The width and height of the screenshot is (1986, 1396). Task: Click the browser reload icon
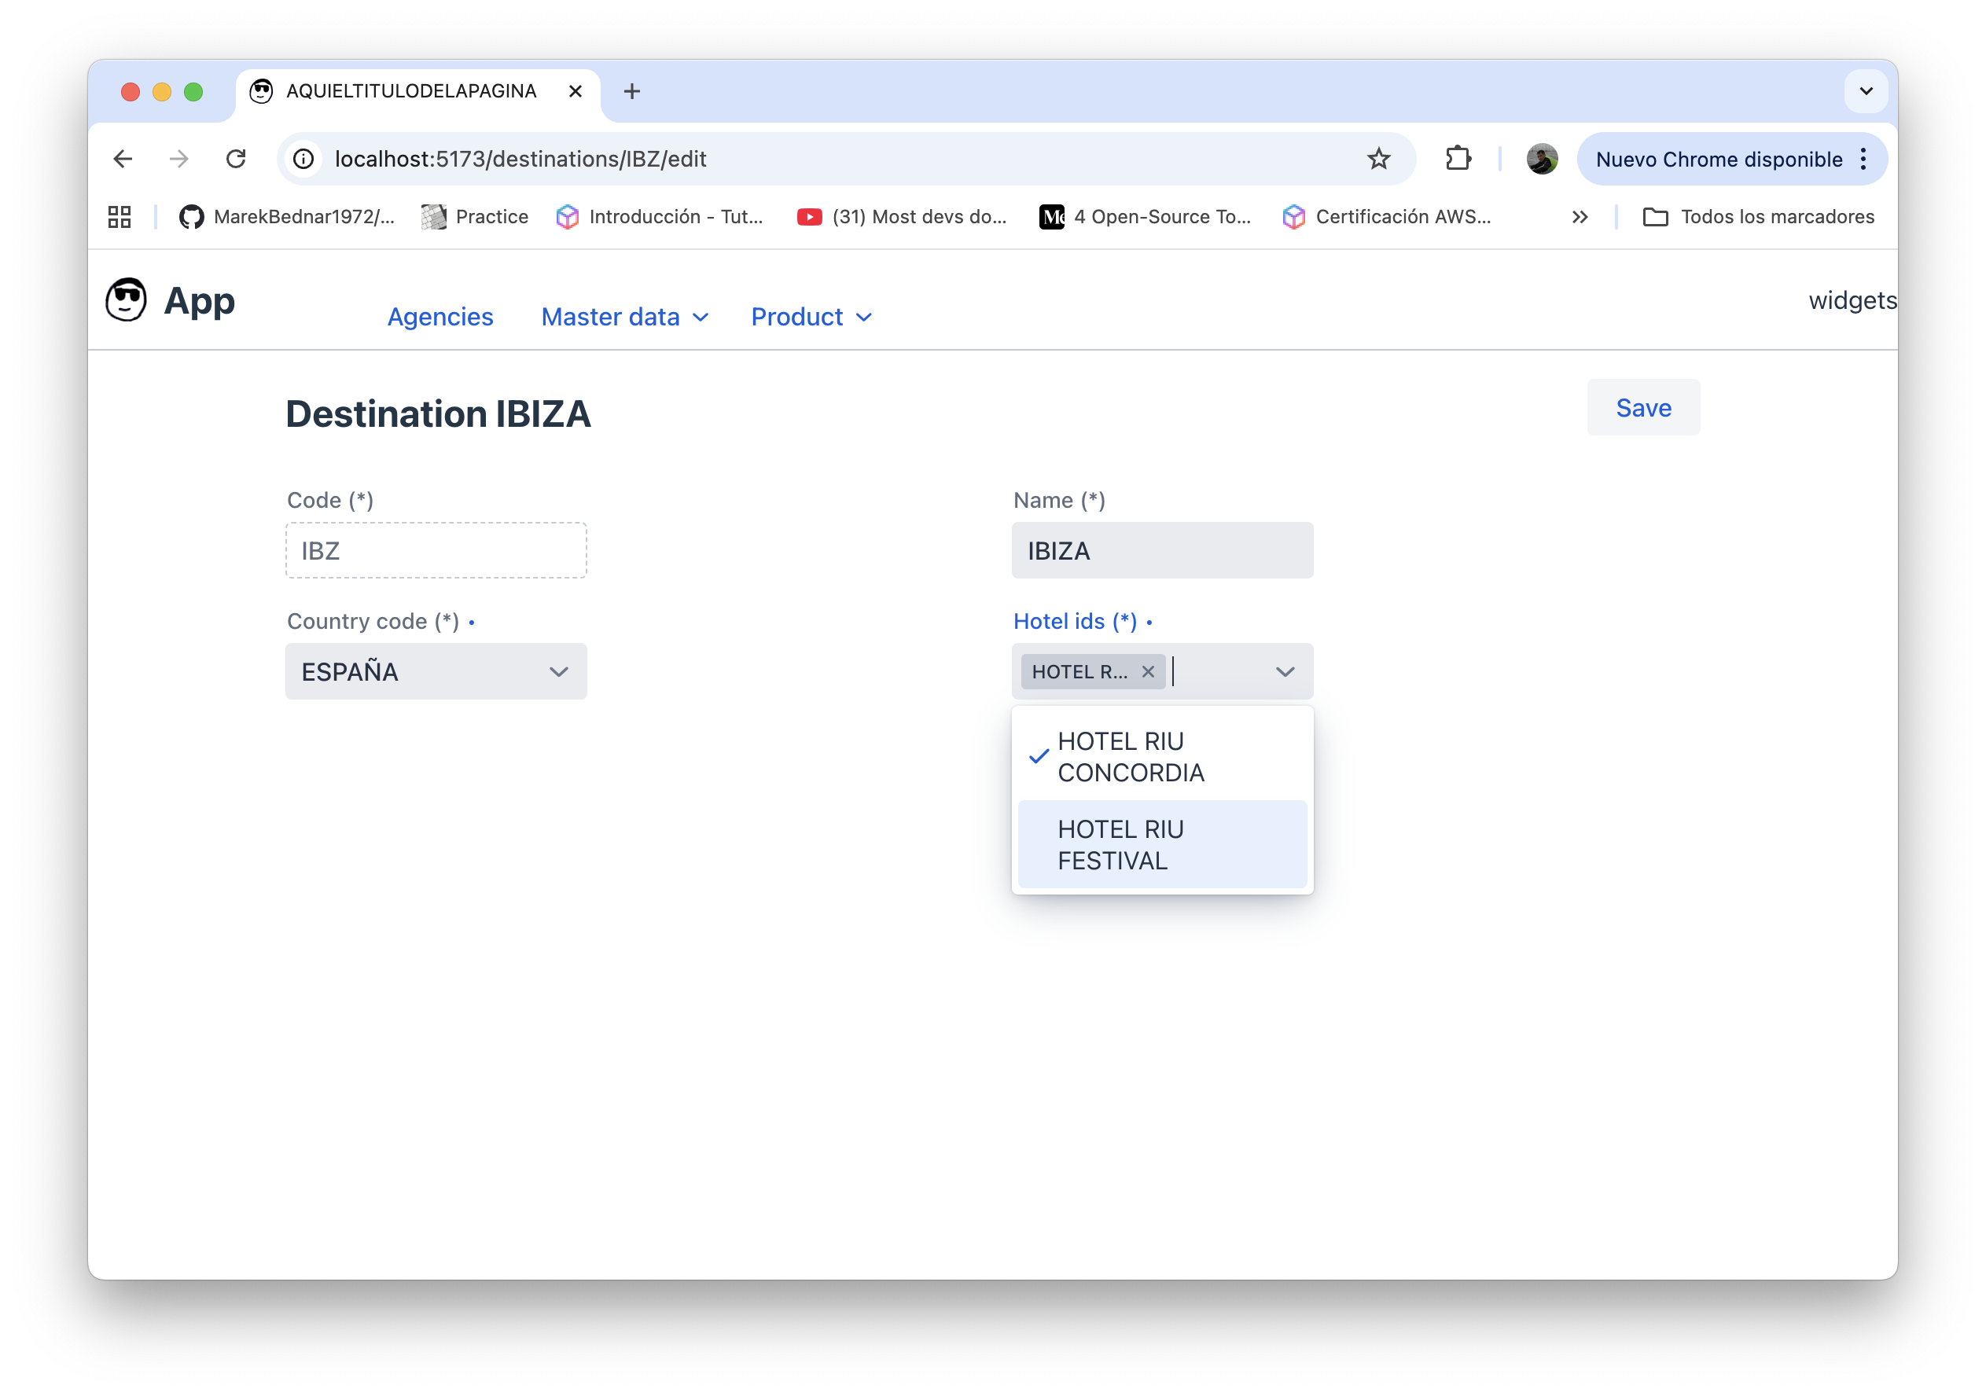pyautogui.click(x=236, y=159)
